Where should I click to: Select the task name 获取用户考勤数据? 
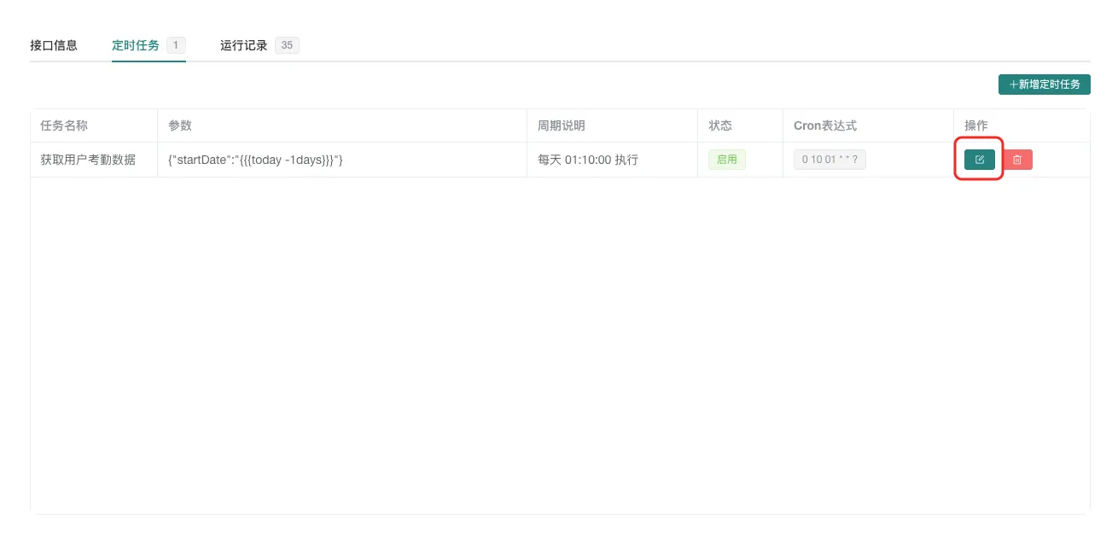pyautogui.click(x=88, y=160)
